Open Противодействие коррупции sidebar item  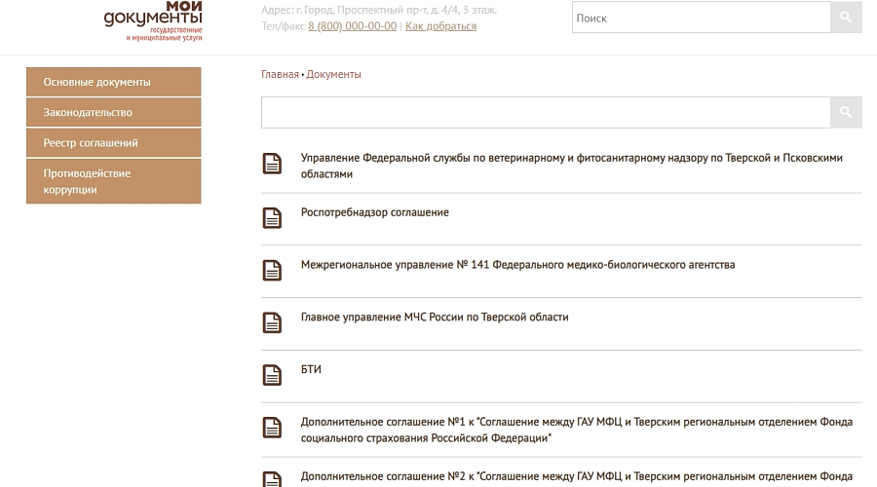[114, 181]
